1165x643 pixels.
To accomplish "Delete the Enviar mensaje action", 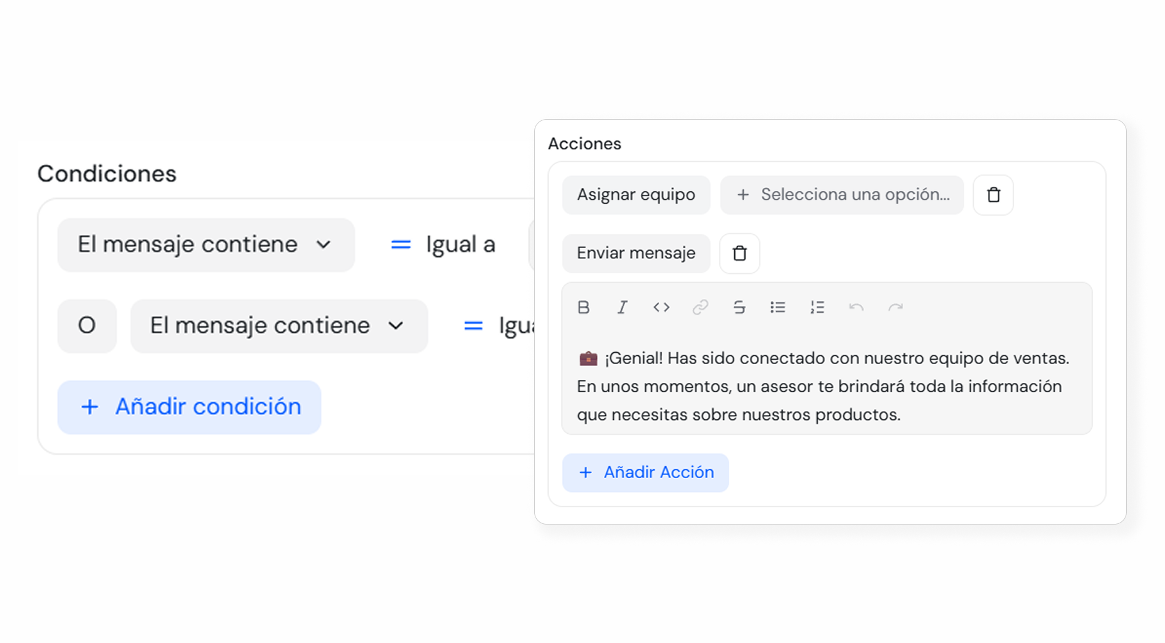I will (740, 253).
